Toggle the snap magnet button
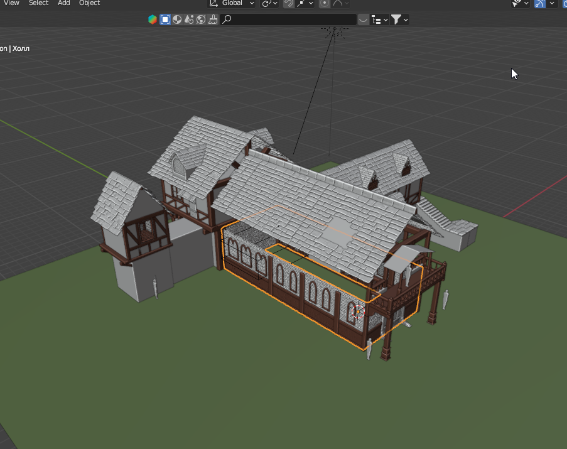Screen dimensions: 567x449 click(289, 3)
